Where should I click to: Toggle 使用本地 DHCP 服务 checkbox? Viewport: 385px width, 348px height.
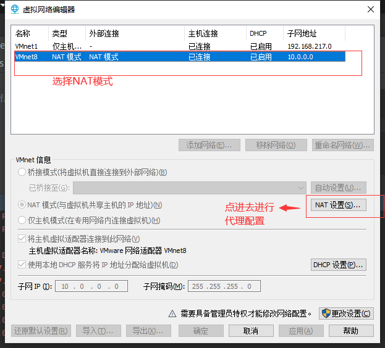[x=22, y=265]
